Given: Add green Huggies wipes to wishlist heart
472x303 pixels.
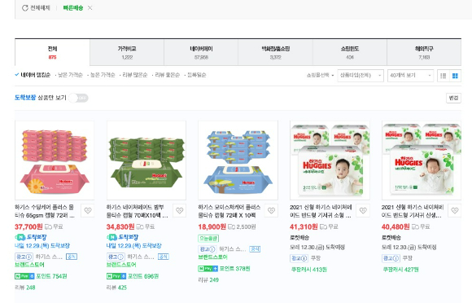Looking at the screenshot, I should 180,210.
